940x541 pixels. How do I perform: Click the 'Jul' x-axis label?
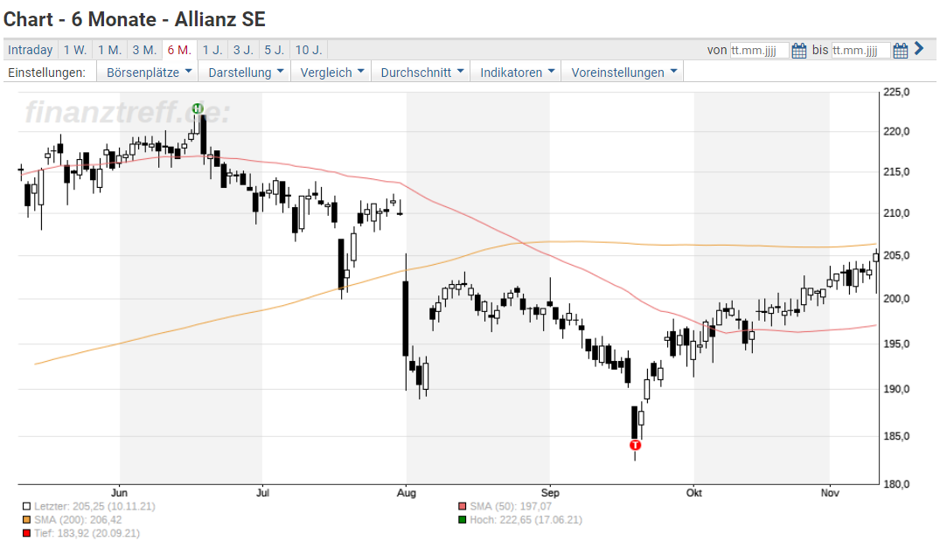coord(262,492)
